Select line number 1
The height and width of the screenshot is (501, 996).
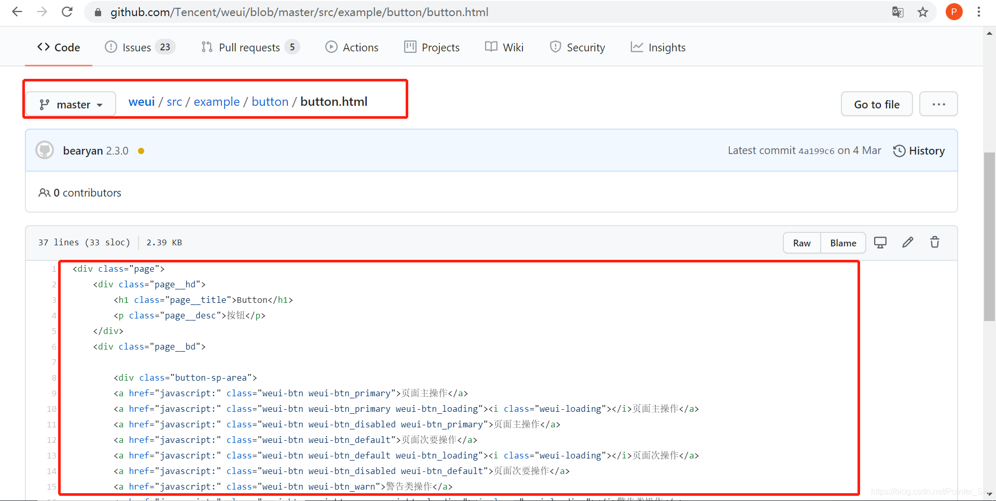54,269
